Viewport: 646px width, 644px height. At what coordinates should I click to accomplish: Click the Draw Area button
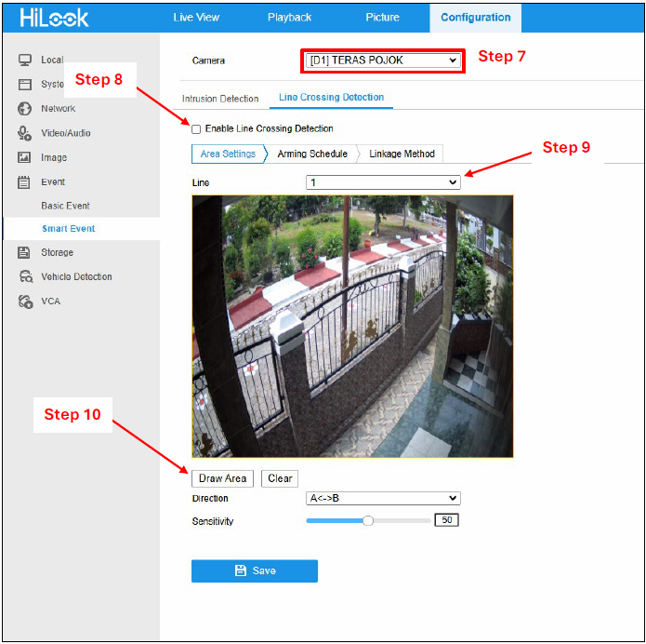click(222, 478)
